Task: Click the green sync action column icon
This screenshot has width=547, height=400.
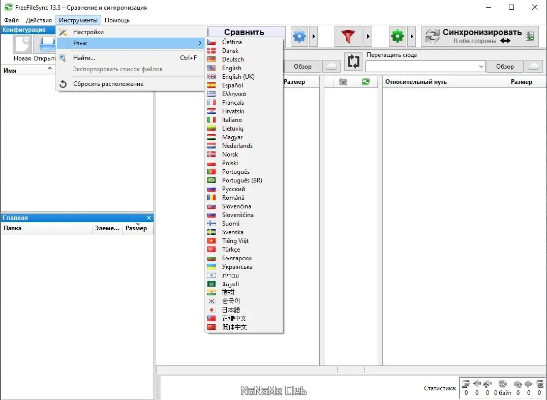Action: [x=365, y=82]
